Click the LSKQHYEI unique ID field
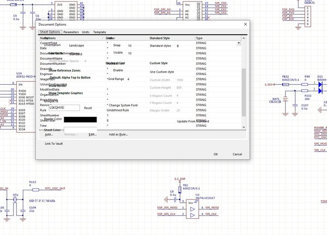 (64, 108)
